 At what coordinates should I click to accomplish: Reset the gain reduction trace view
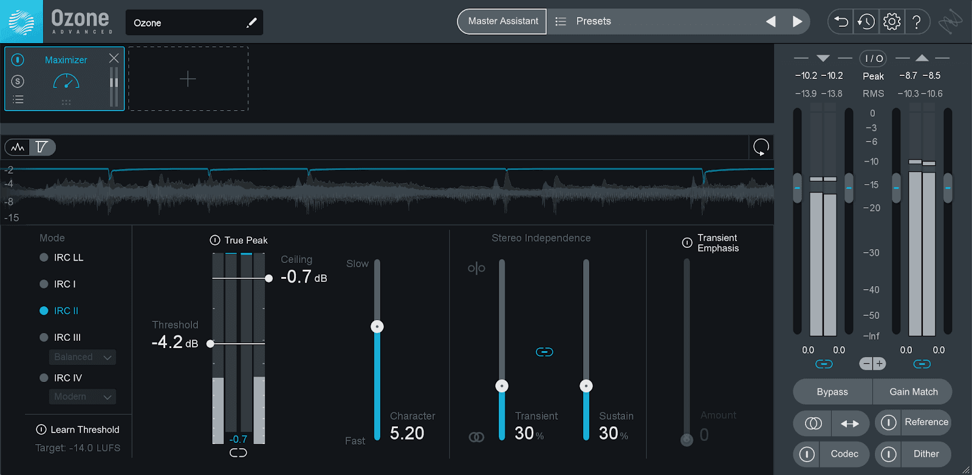(761, 147)
